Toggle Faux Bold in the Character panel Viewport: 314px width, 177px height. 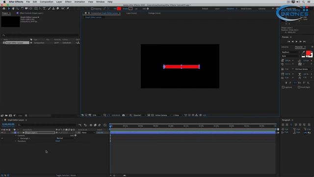(286, 83)
